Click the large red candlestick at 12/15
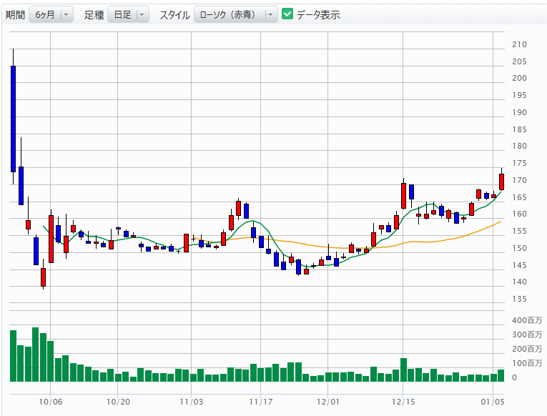The width and height of the screenshot is (547, 416). tap(403, 195)
